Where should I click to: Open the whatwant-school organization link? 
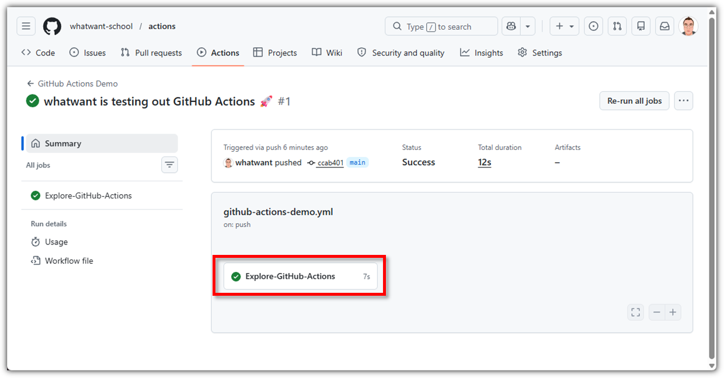(101, 26)
